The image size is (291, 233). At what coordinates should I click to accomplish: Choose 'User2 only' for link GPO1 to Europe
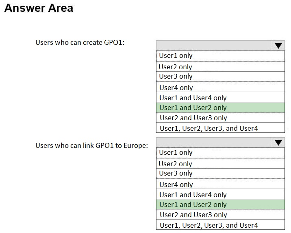pyautogui.click(x=220, y=163)
